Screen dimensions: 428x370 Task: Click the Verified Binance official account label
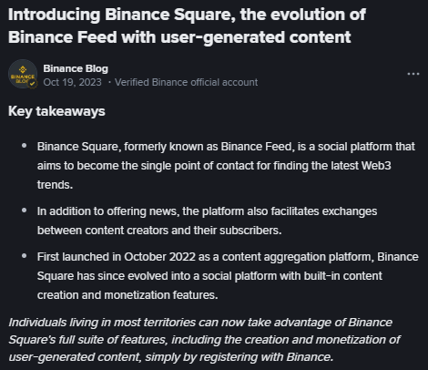[186, 82]
